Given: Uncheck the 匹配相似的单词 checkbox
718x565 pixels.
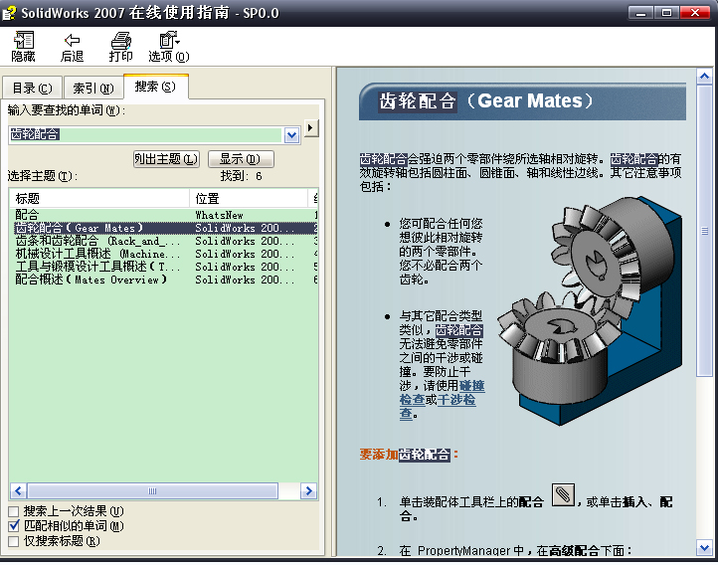Looking at the screenshot, I should (14, 526).
